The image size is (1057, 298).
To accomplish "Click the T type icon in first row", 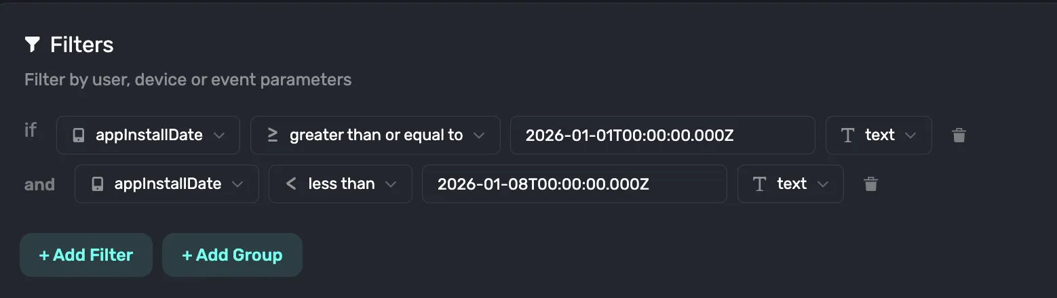I will point(847,135).
